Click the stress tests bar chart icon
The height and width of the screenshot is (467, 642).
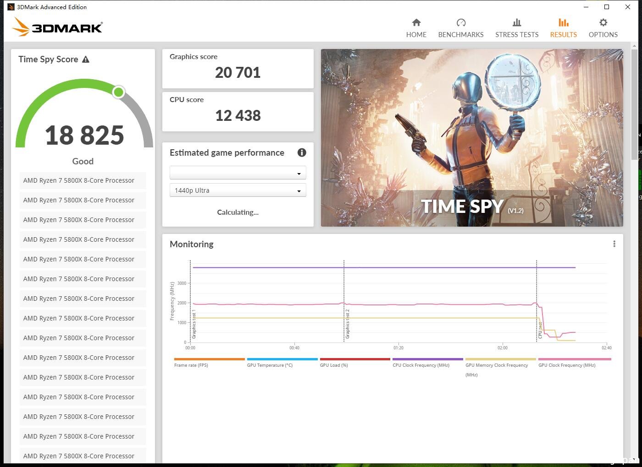click(517, 22)
